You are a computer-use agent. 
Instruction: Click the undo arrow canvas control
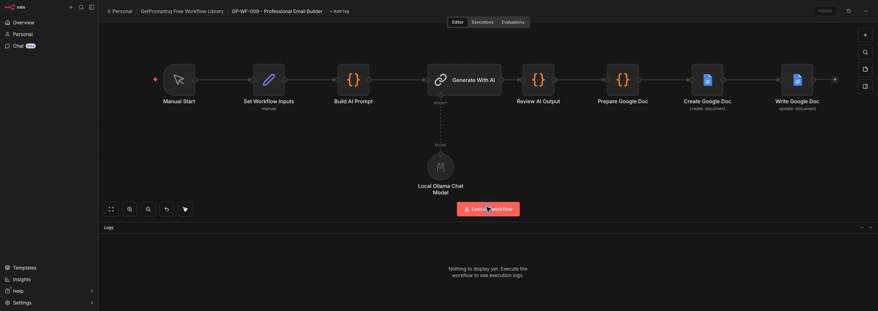click(x=167, y=209)
